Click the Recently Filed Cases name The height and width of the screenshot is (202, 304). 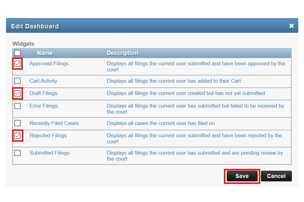click(54, 123)
